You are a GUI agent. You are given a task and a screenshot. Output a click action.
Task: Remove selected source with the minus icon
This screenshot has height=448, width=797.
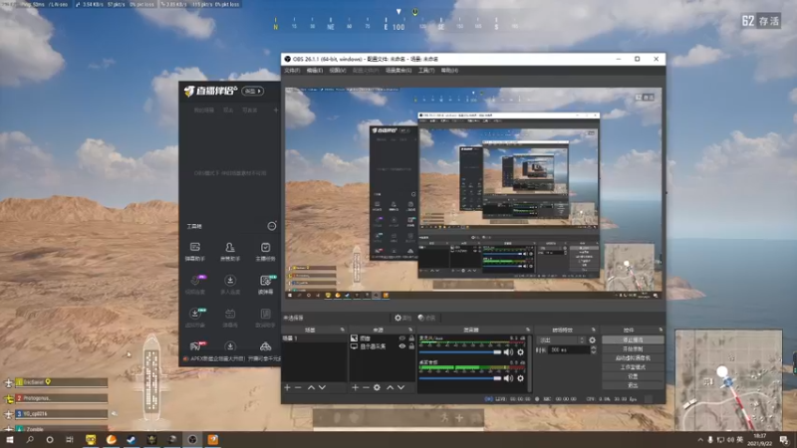pyautogui.click(x=366, y=387)
